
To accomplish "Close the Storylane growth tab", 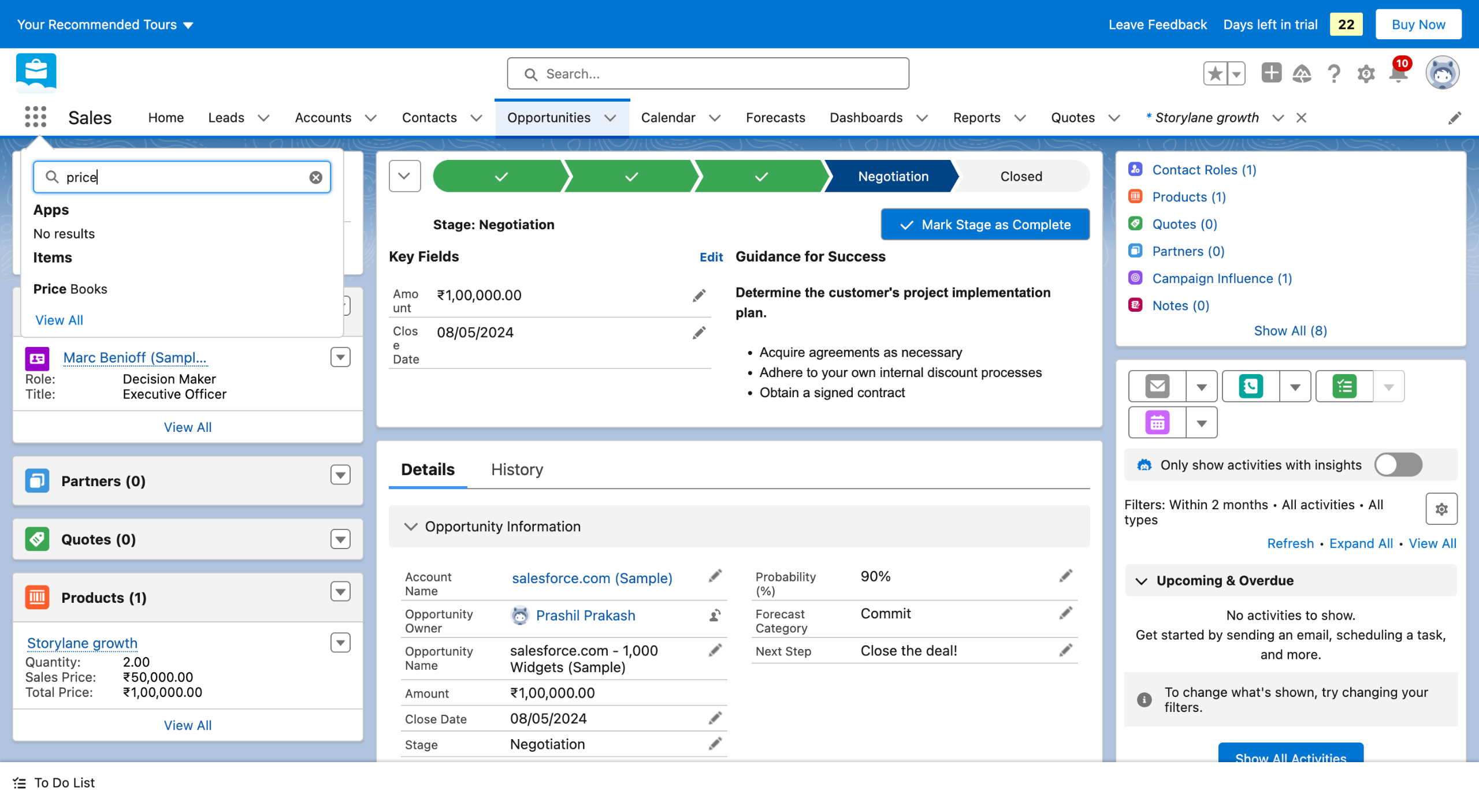I will [x=1301, y=118].
